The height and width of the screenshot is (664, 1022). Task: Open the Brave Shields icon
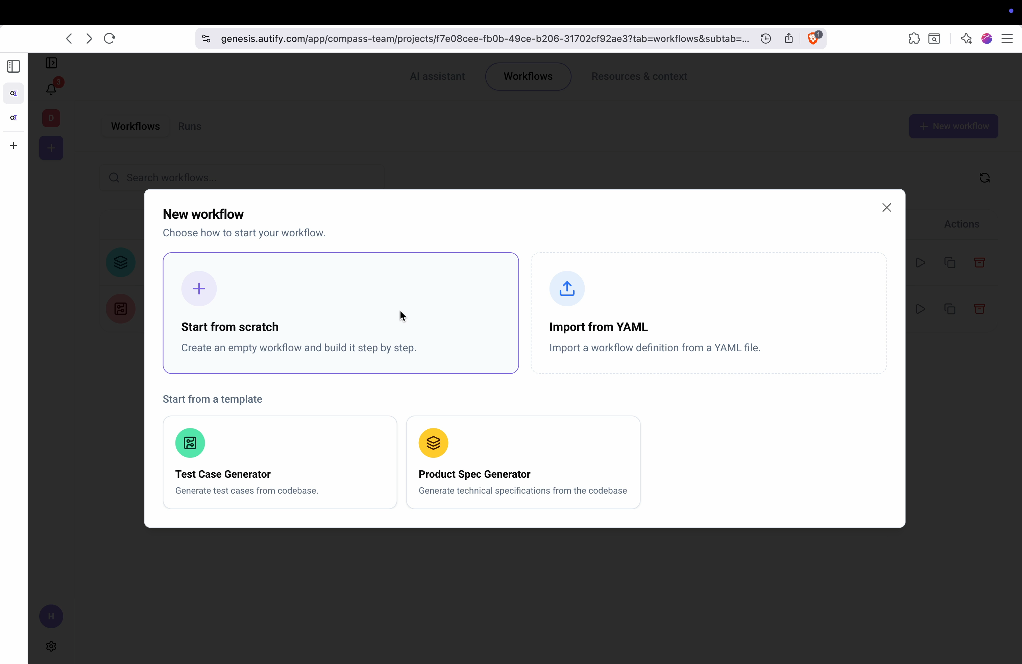(812, 39)
